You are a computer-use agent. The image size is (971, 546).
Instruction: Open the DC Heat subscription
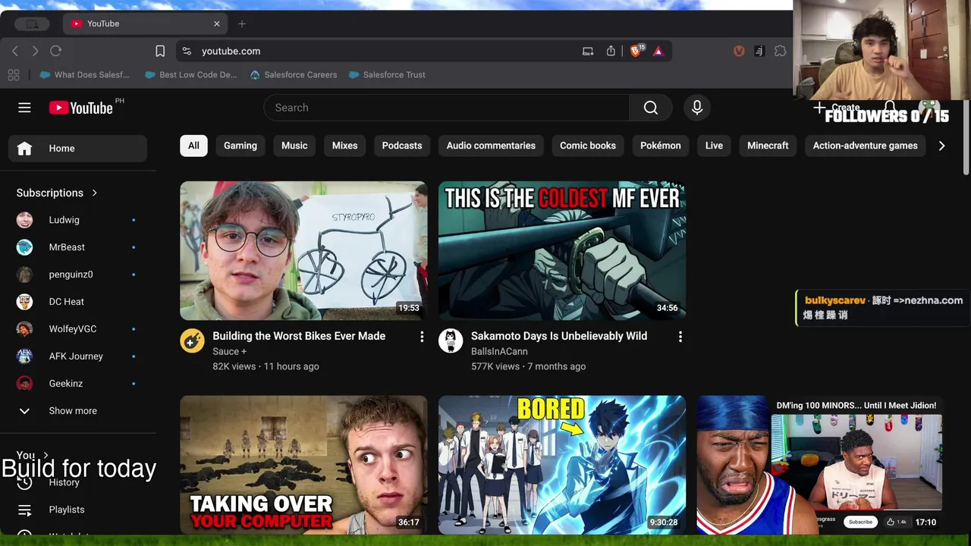coord(77,302)
